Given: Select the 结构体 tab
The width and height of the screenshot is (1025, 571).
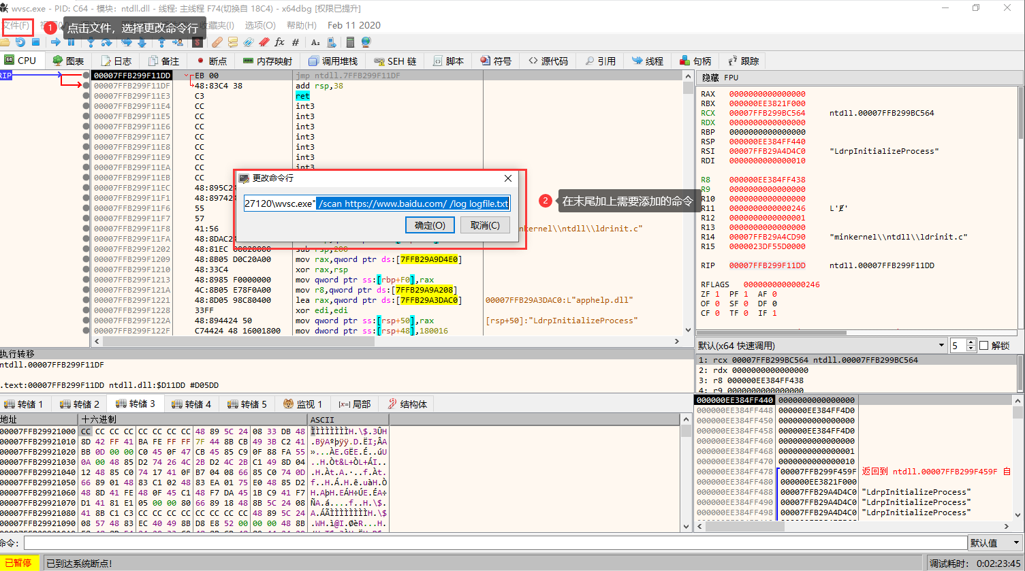Looking at the screenshot, I should [407, 404].
